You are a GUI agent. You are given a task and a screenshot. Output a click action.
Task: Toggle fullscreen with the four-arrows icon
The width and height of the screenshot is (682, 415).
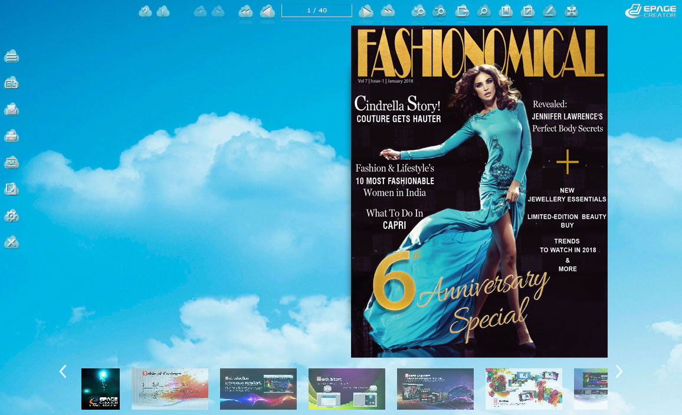coord(571,11)
